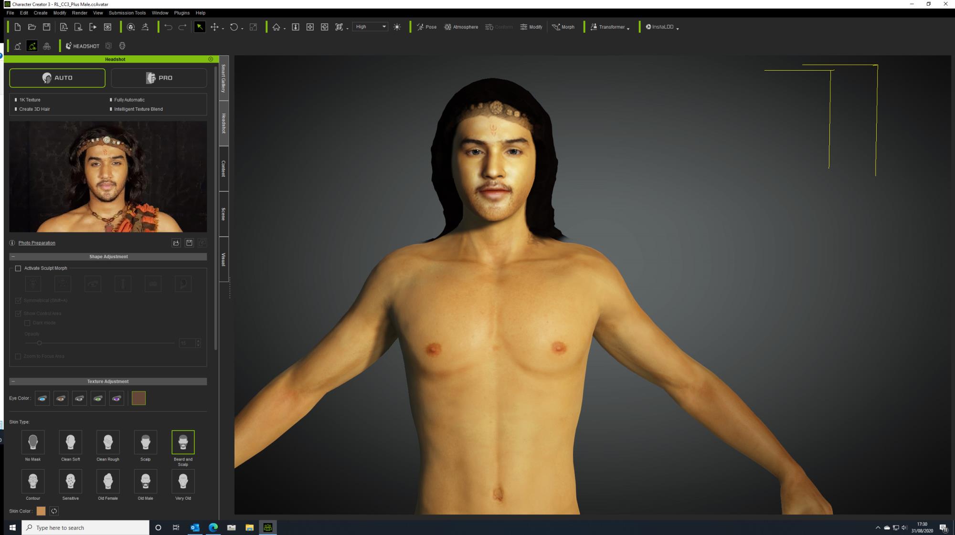The image size is (955, 535).
Task: Toggle the Dark mode checkbox
Action: pyautogui.click(x=27, y=323)
